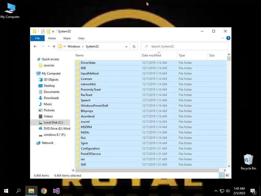Open Google Chrome from taskbar
The width and height of the screenshot is (261, 196).
(x=44, y=191)
